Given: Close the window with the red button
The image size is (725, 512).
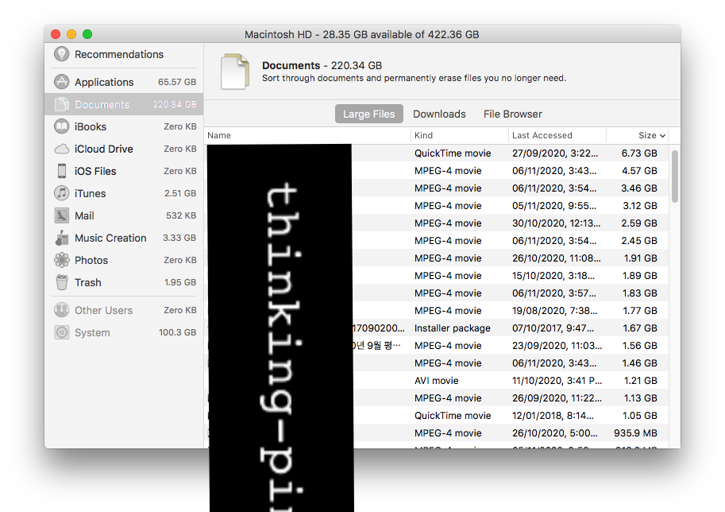Looking at the screenshot, I should tap(56, 34).
